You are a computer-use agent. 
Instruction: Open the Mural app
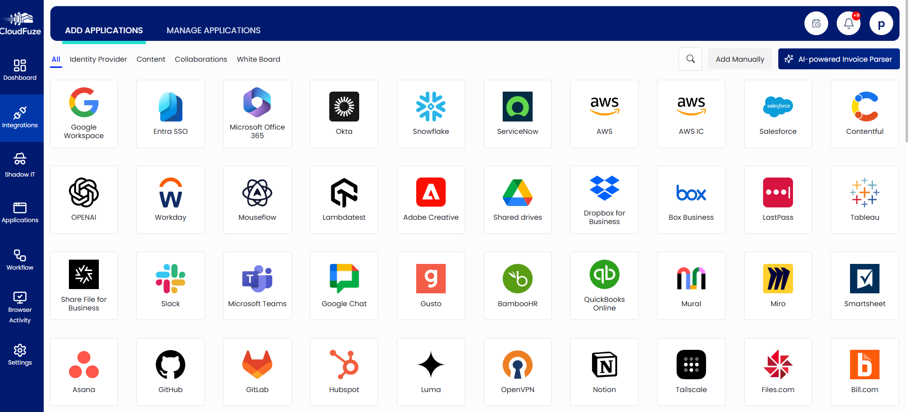[x=691, y=286]
